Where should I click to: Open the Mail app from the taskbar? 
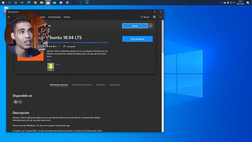pyautogui.click(x=54, y=3)
